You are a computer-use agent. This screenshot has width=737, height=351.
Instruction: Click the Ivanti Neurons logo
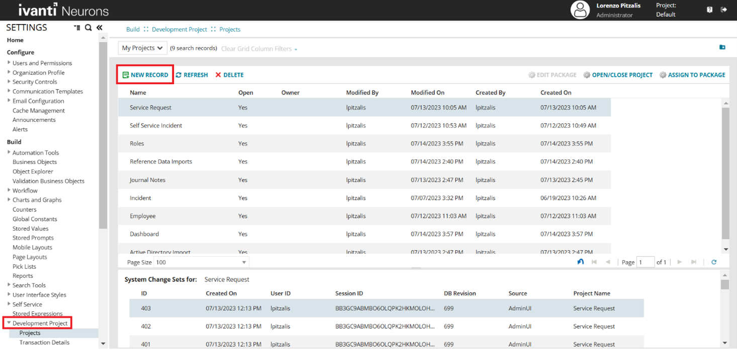[x=63, y=10]
